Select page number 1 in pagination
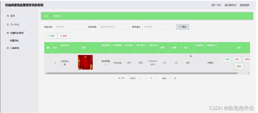The width and height of the screenshot is (258, 113). 151,78
